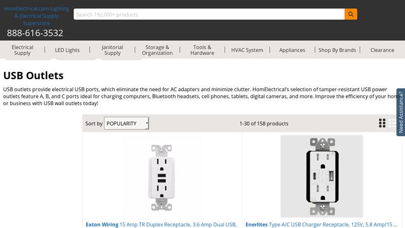Image resolution: width=405 pixels, height=228 pixels.
Task: Open Shop By Brands menu
Action: click(337, 50)
